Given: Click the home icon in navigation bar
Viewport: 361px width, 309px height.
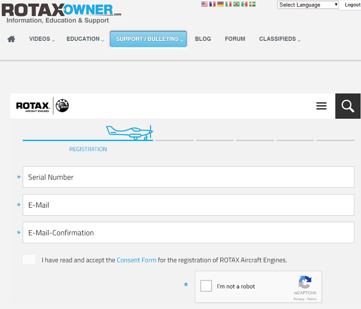Looking at the screenshot, I should [11, 39].
